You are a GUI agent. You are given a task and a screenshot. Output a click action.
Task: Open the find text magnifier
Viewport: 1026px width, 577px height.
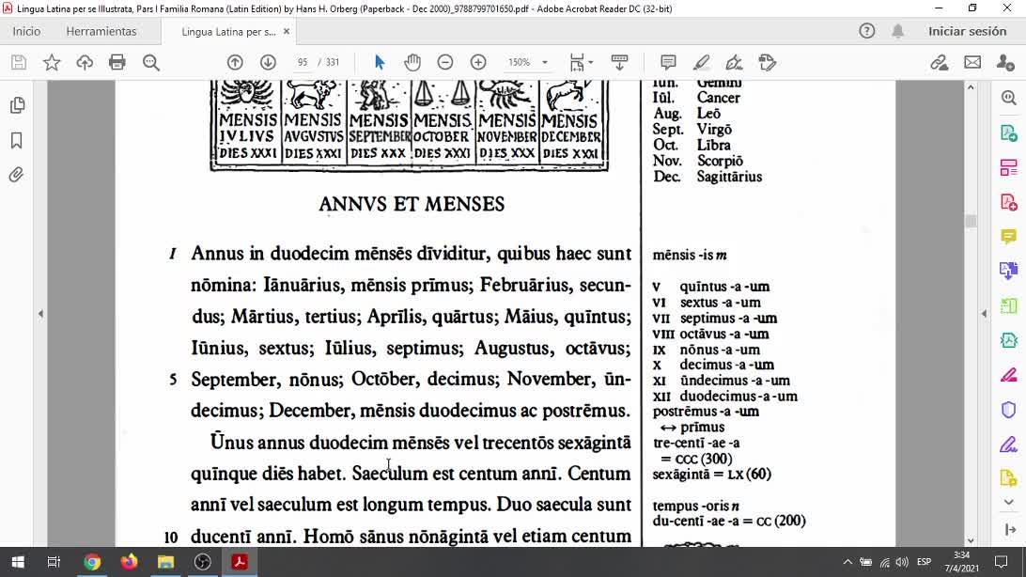(151, 62)
